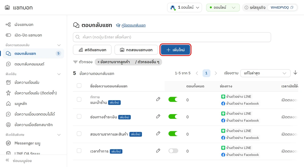Click the เพิ่มใหม่ button
The image size is (304, 167).
coord(175,50)
